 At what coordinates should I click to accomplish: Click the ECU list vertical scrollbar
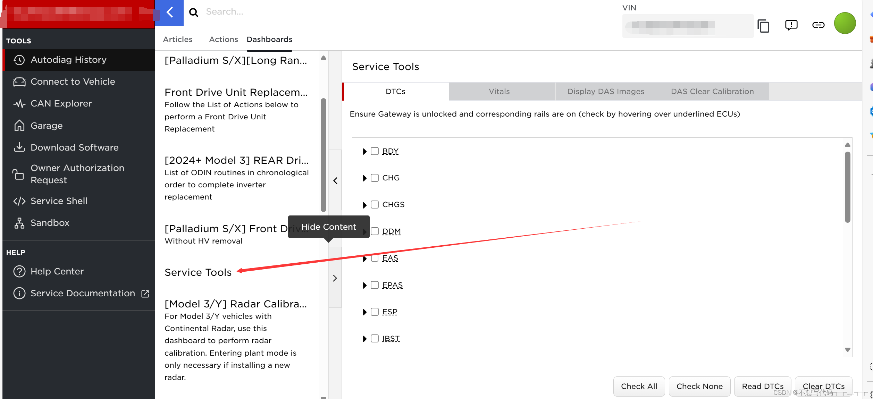[847, 187]
